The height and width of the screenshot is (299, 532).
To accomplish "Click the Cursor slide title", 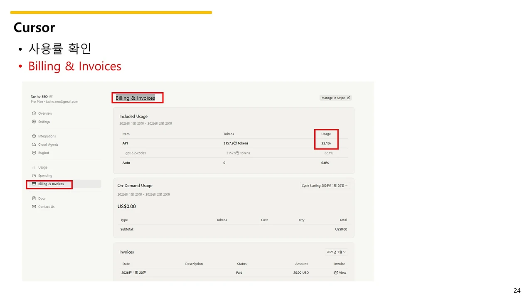I will coord(34,27).
